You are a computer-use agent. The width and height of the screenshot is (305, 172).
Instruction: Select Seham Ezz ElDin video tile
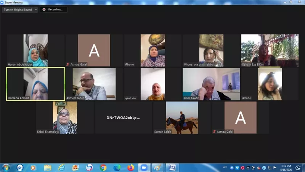click(270, 50)
